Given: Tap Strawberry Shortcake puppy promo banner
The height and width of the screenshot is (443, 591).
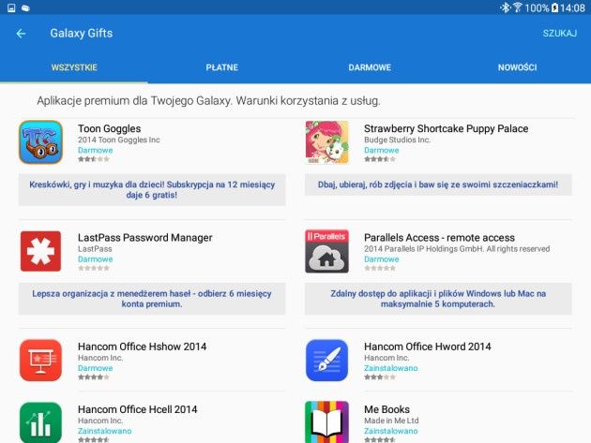Looking at the screenshot, I should (x=438, y=185).
